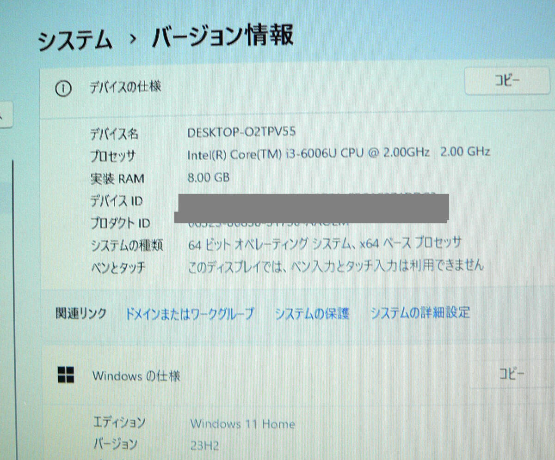Viewport: 555px width, 460px height.
Task: Click the 関連リンク label
Action: coord(81,314)
